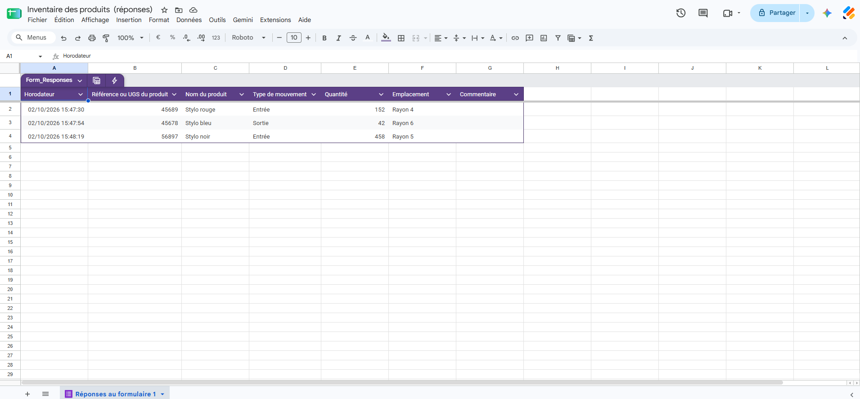Add a comment from the toolbar

530,38
